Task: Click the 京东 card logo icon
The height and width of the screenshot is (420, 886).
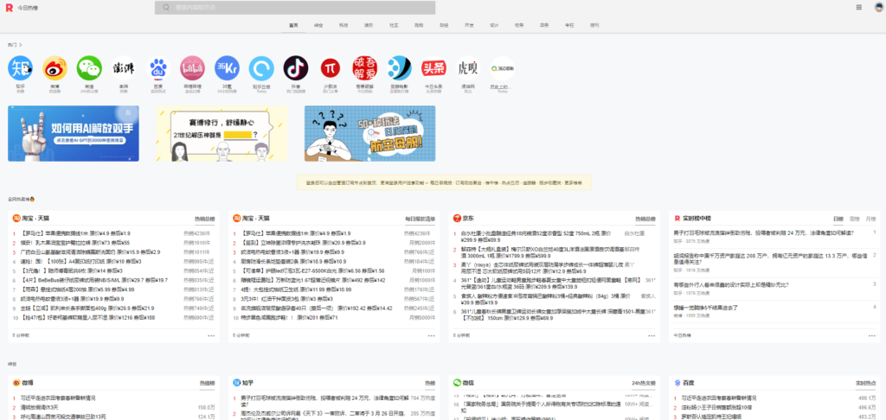Action: (x=457, y=218)
